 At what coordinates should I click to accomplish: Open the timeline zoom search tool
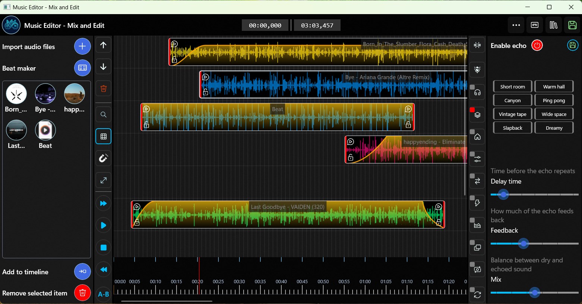103,114
